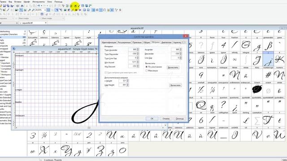Adjust Cap Height spinner arrows
287x161 pixels.
(x=127, y=85)
